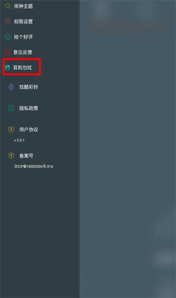View the 隐私政策 privacy policy link

(x=29, y=108)
